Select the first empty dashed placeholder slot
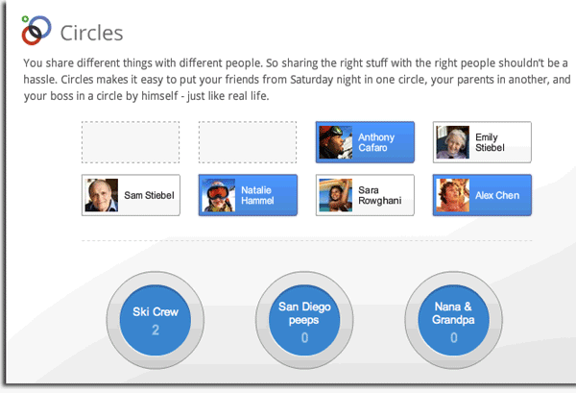 click(x=131, y=142)
